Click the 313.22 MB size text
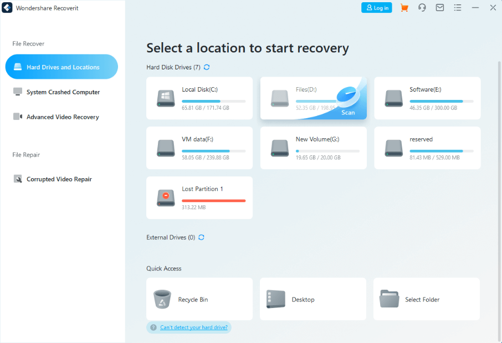 tap(194, 208)
